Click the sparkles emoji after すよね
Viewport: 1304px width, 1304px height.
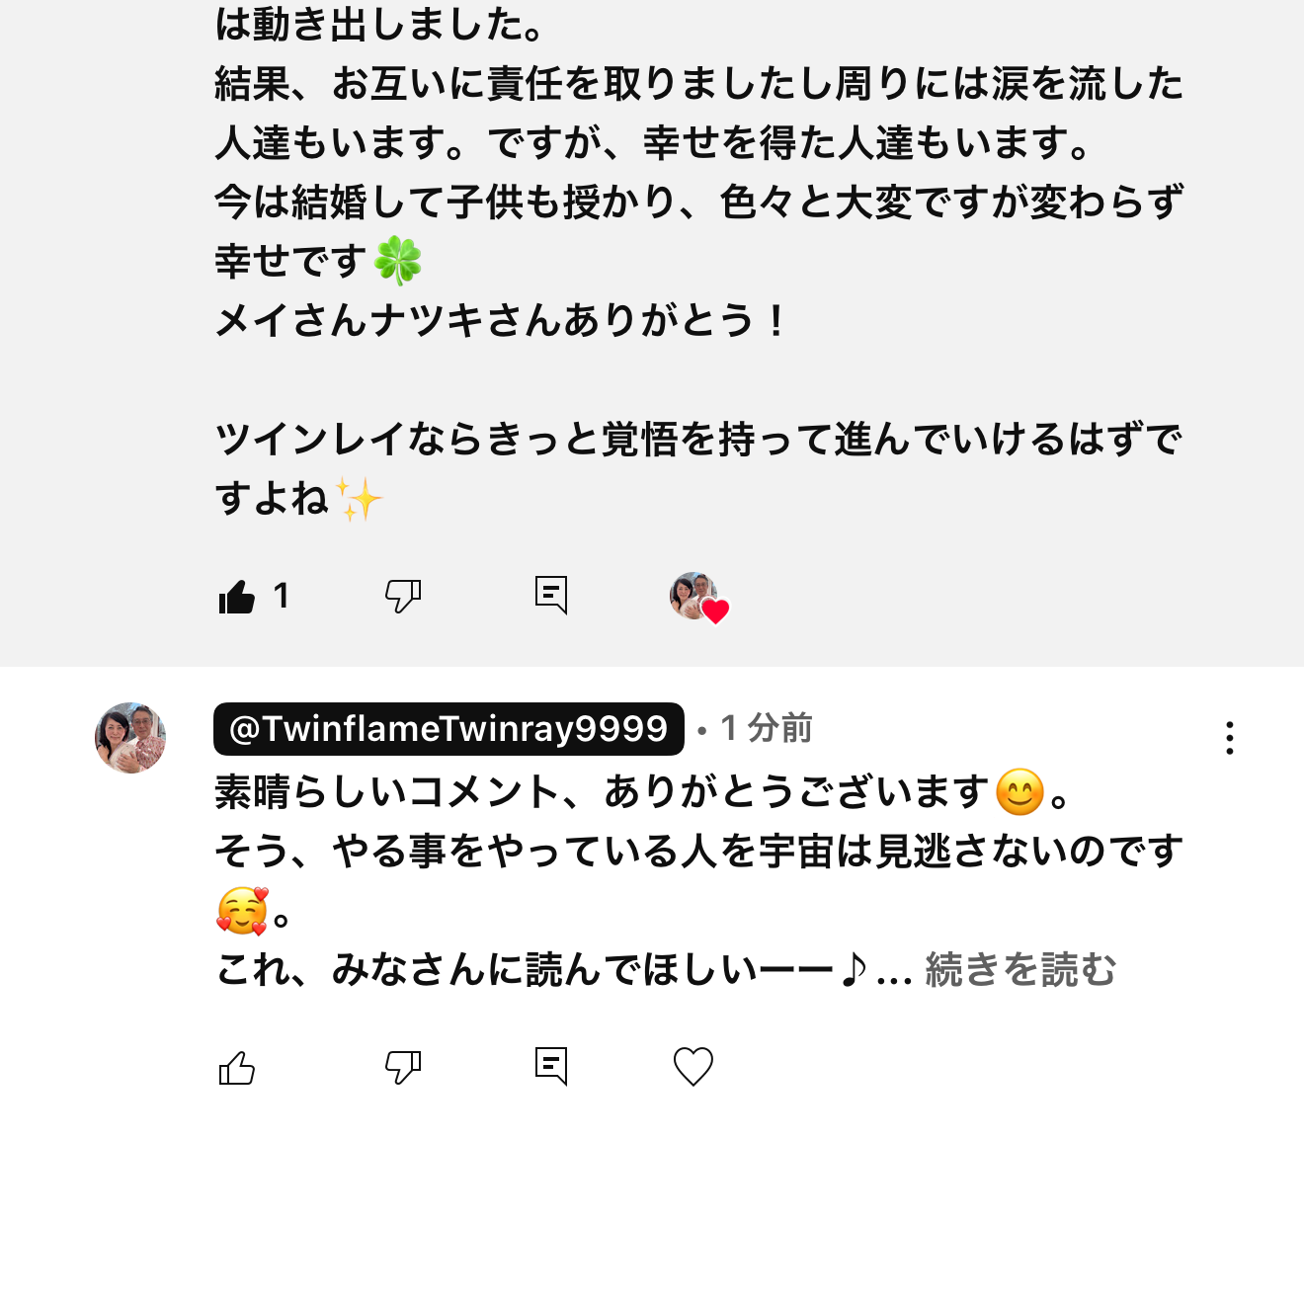click(x=359, y=499)
